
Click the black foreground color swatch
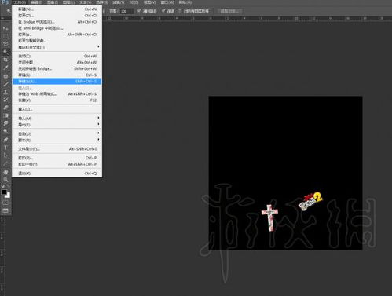[x=4, y=192]
